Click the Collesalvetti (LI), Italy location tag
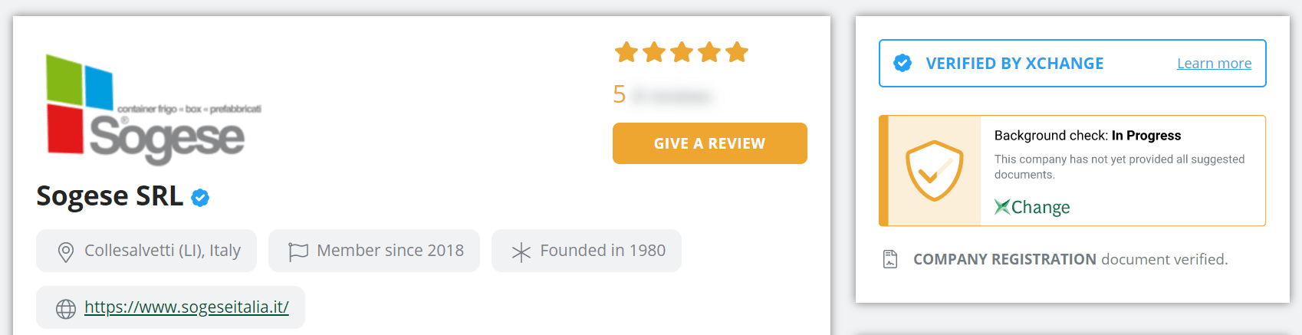This screenshot has width=1302, height=335. click(x=146, y=251)
